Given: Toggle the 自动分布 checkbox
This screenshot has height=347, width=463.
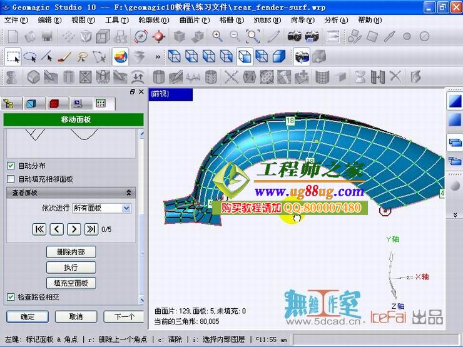Looking at the screenshot, I should tap(11, 166).
